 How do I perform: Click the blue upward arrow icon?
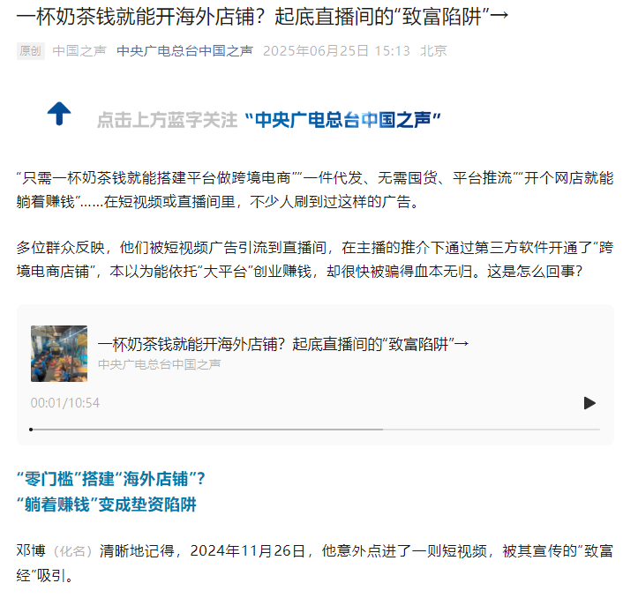point(59,114)
